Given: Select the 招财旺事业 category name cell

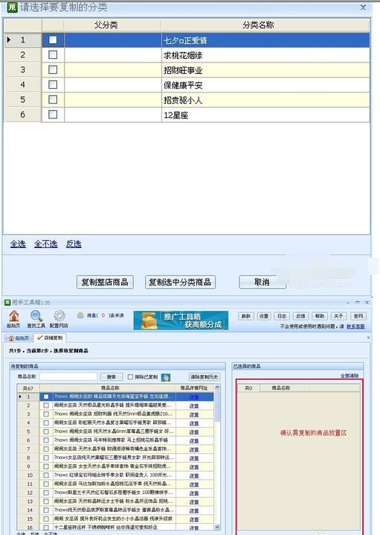Looking at the screenshot, I should click(265, 70).
